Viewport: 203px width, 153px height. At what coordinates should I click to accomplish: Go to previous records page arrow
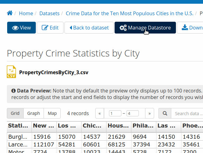(x=100, y=113)
